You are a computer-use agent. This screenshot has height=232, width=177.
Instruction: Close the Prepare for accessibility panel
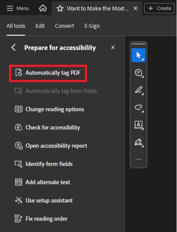point(113,47)
